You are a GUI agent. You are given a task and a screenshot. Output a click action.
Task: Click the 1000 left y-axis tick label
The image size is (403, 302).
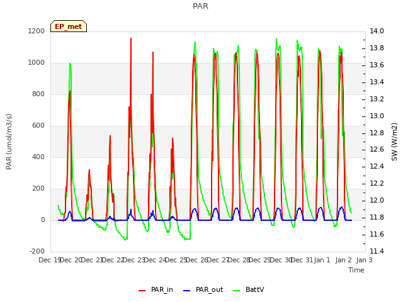coord(37,63)
